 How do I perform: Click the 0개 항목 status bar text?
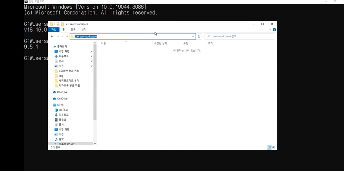pyautogui.click(x=55, y=147)
